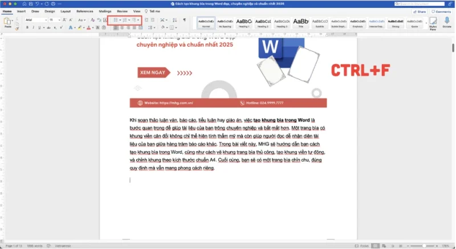Switch to the Draw tab

click(35, 11)
